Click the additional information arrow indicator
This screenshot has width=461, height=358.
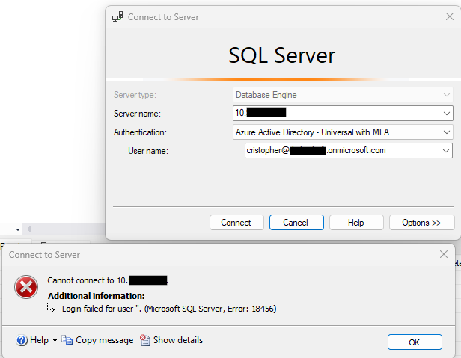click(51, 307)
